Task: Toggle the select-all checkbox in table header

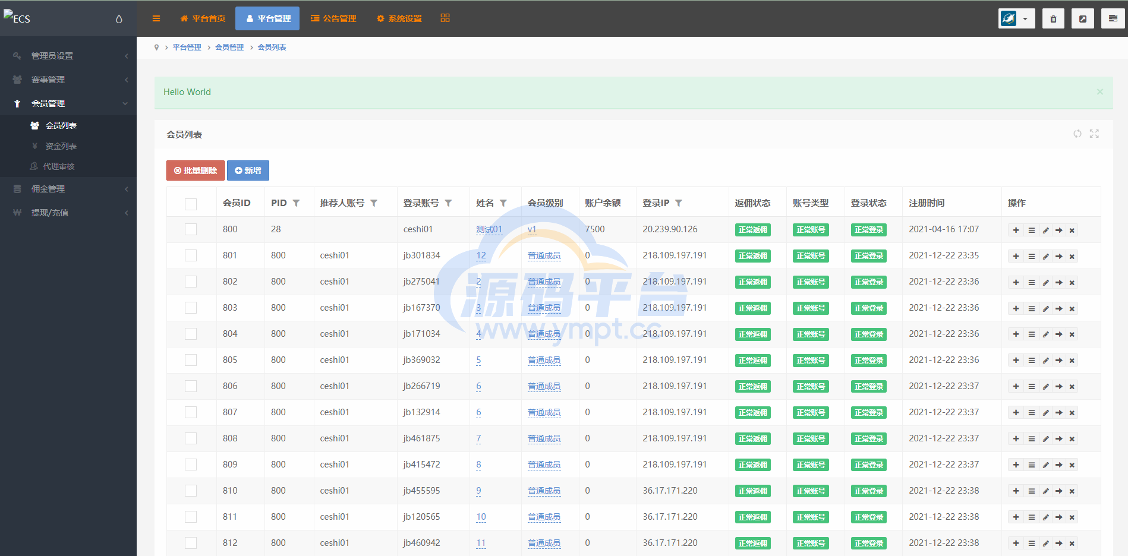Action: 191,204
